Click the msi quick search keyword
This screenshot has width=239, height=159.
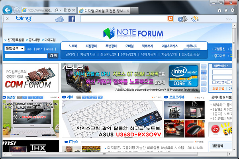pos(30,49)
